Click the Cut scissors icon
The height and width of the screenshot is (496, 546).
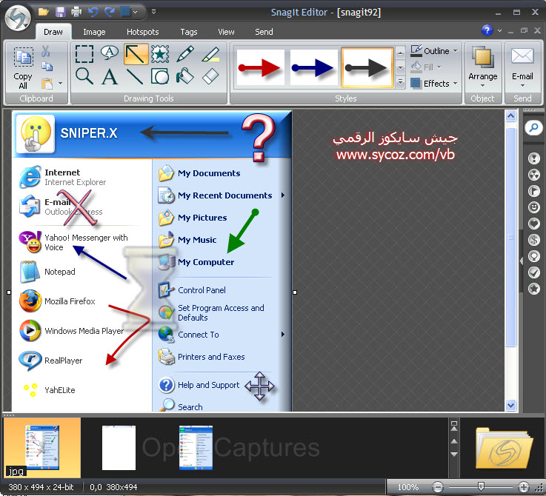tap(46, 51)
